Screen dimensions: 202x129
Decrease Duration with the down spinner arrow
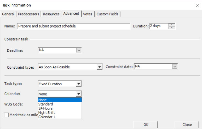[172, 28]
